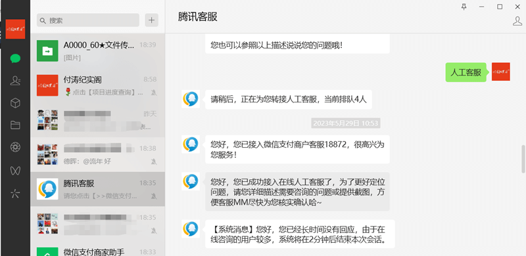Maximize the WeChat window
Image resolution: width=526 pixels, height=256 pixels.
click(500, 7)
